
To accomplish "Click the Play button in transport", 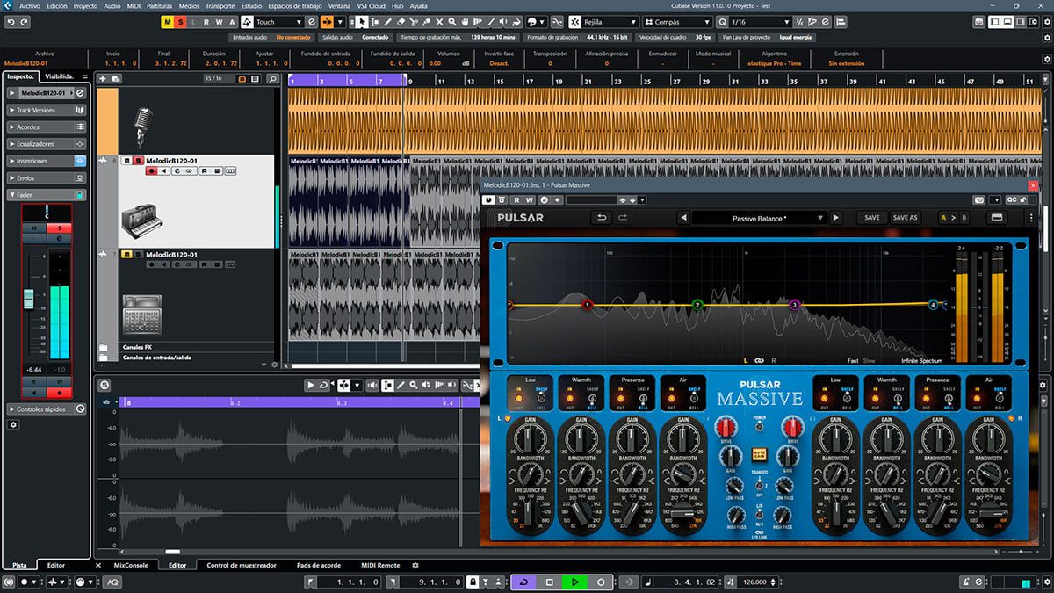I will coord(574,582).
